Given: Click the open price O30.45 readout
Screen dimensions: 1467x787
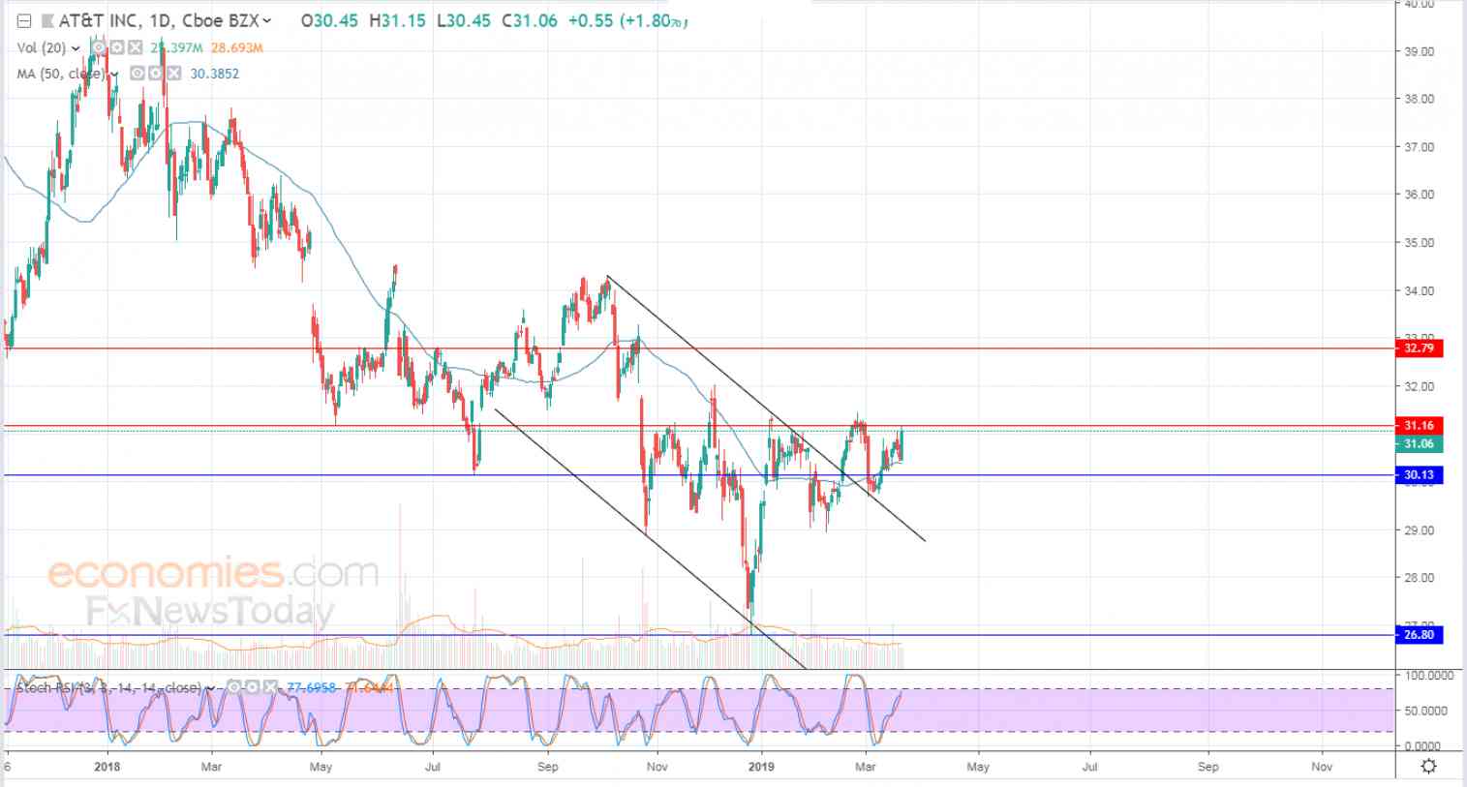Looking at the screenshot, I should pyautogui.click(x=329, y=20).
